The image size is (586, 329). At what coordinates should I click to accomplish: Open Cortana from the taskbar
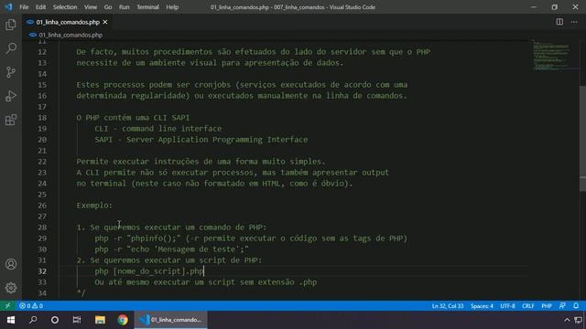[55, 320]
